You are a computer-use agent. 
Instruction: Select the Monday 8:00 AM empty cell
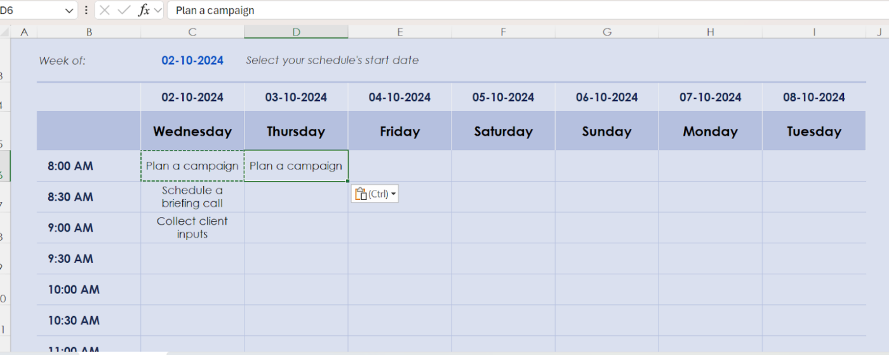[711, 166]
